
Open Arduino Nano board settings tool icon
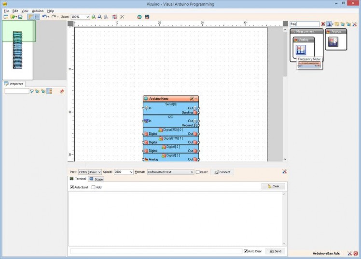point(192,98)
